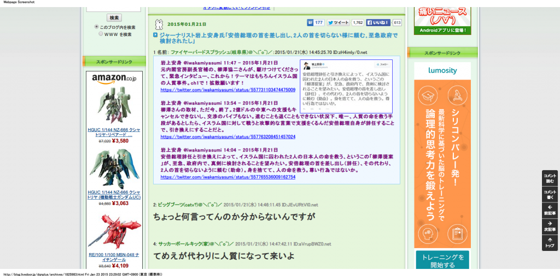The image size is (560, 276).
Task: Click the lumosity logo in ad
Action: 442,70
